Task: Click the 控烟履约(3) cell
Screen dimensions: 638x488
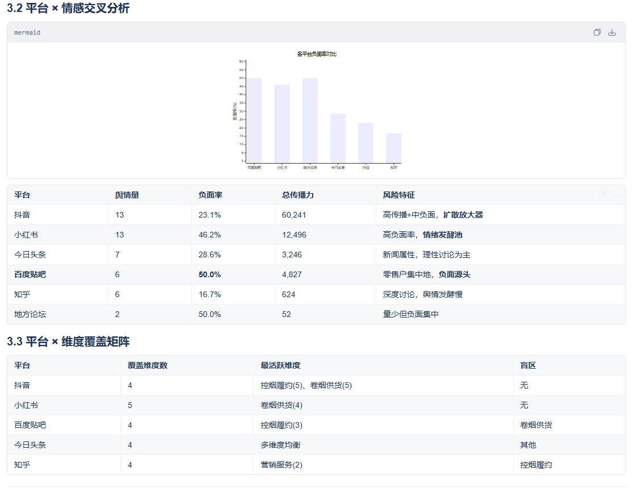Action: click(282, 426)
